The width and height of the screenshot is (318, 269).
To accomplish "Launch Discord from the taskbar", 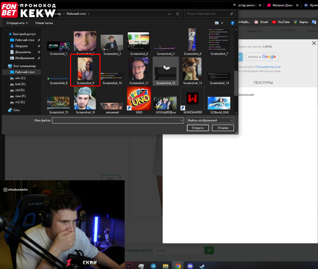I will pyautogui.click(x=190, y=266).
